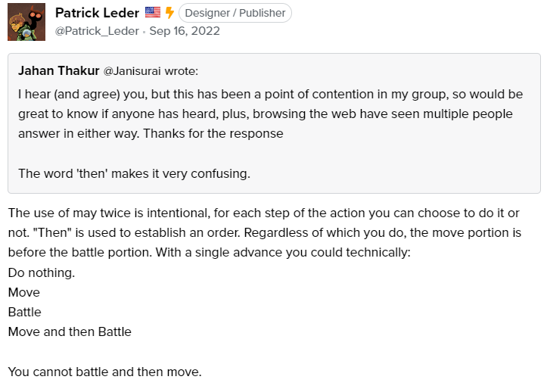Click the quoted line starting "I hear (and agree)"
547x389 pixels.
click(x=270, y=94)
